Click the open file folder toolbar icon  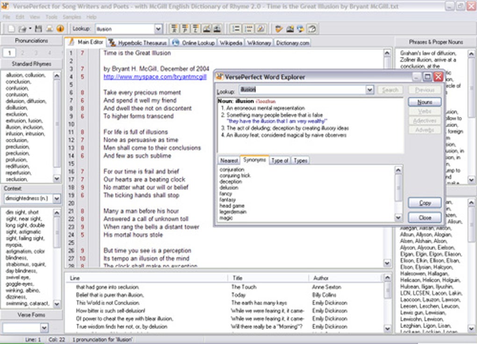tap(22, 29)
